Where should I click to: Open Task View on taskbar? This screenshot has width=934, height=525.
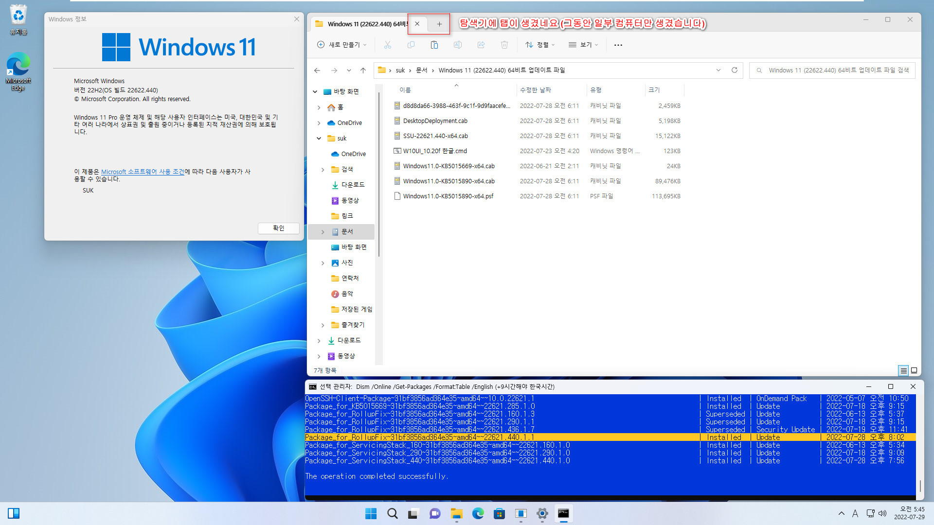point(413,513)
